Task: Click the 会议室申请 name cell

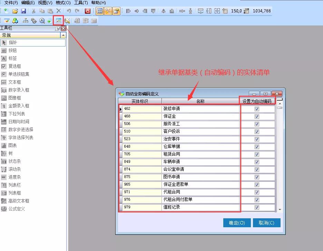Action: point(200,169)
